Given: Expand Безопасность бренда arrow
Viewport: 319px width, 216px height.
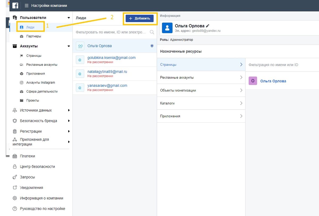Looking at the screenshot, I should [69, 121].
